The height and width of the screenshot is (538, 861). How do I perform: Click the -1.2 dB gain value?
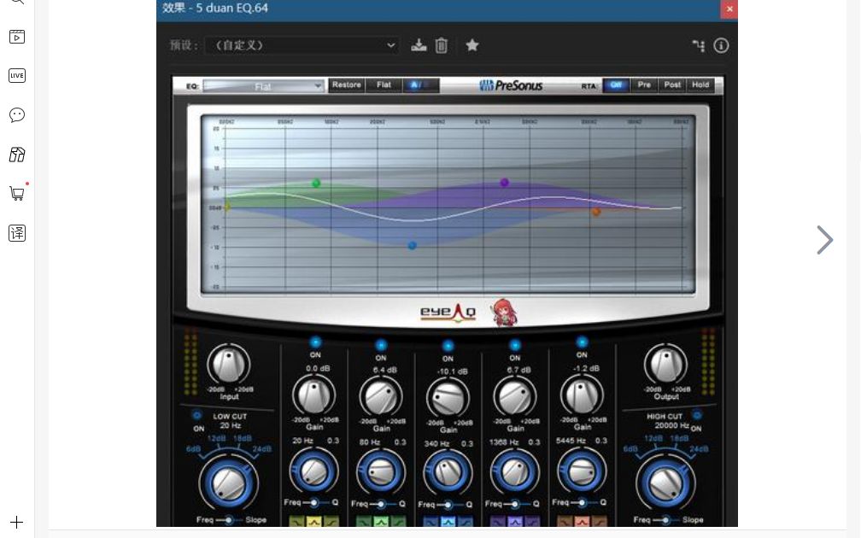pos(585,368)
